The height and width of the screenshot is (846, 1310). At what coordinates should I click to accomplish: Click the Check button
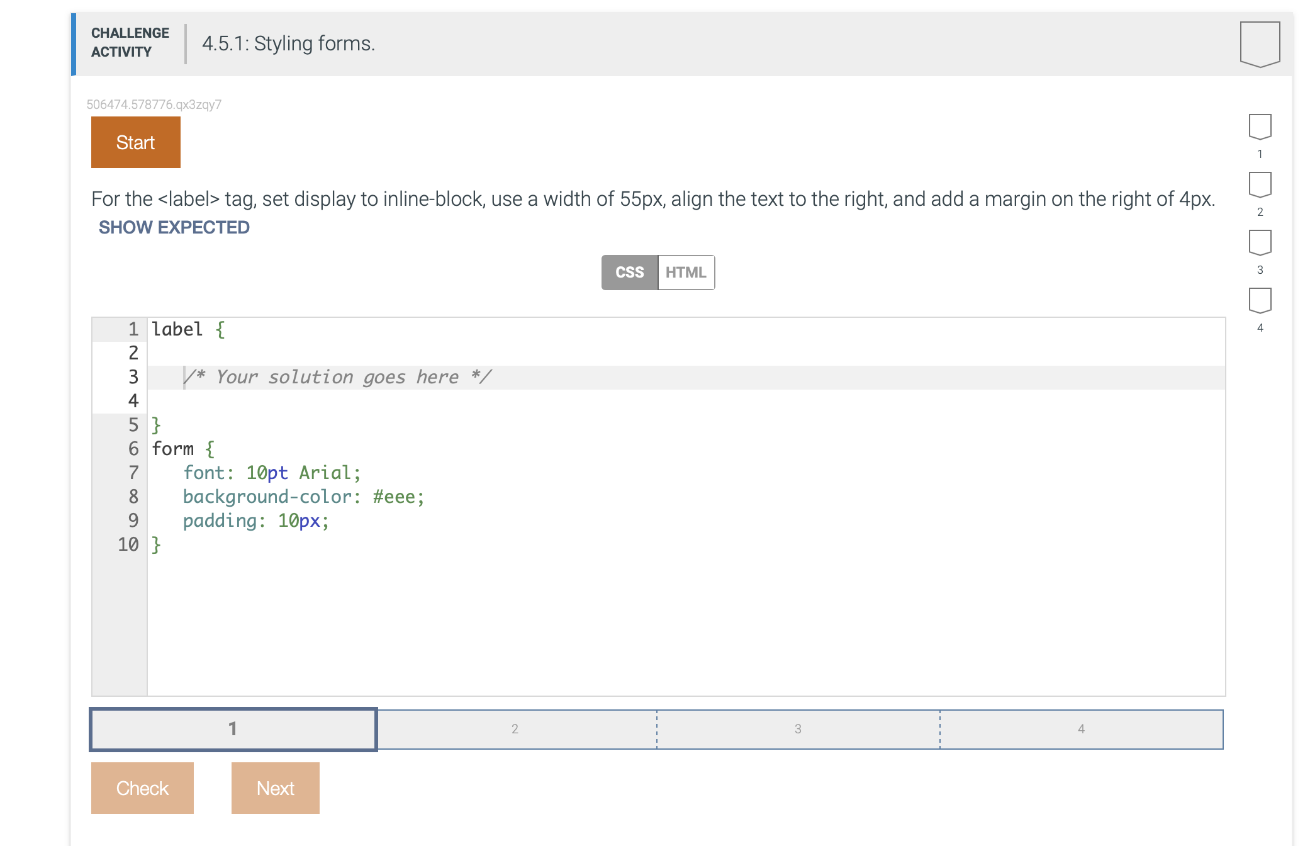142,787
